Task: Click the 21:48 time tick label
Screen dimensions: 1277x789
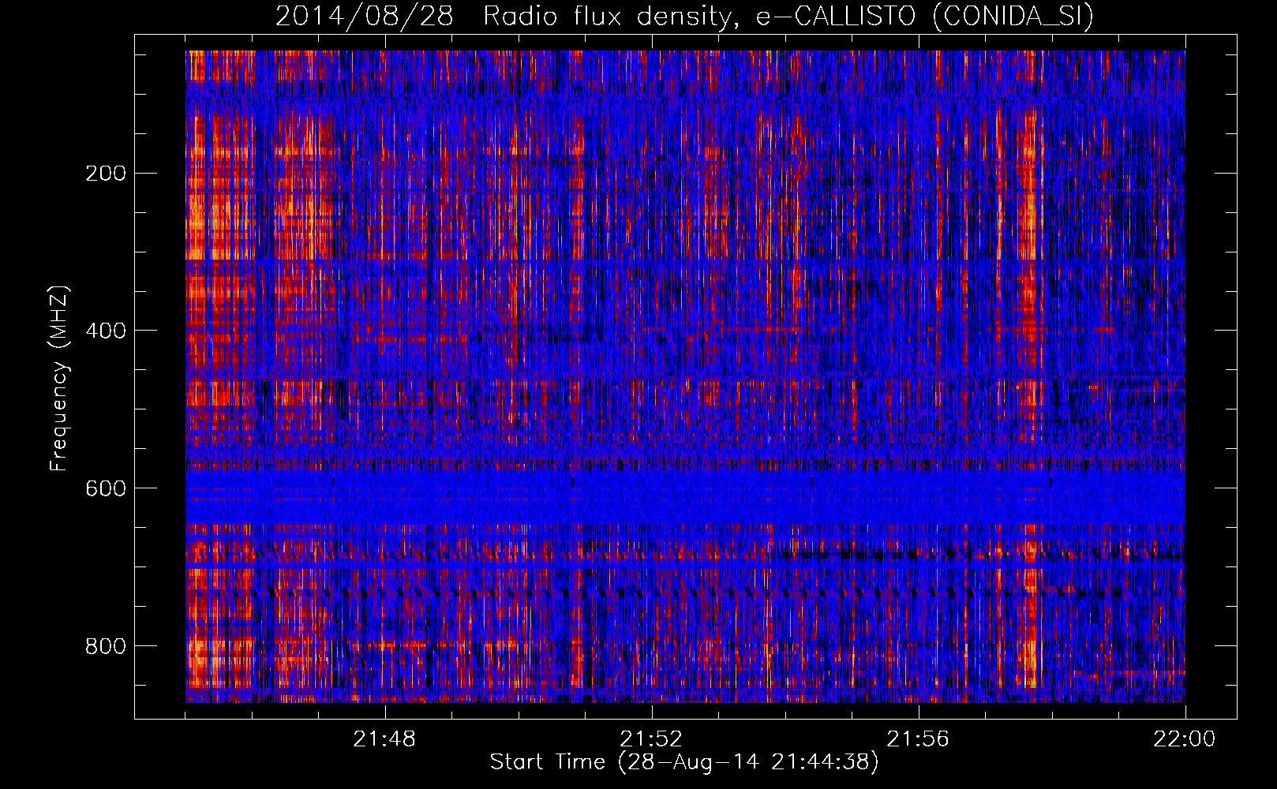Action: [384, 739]
